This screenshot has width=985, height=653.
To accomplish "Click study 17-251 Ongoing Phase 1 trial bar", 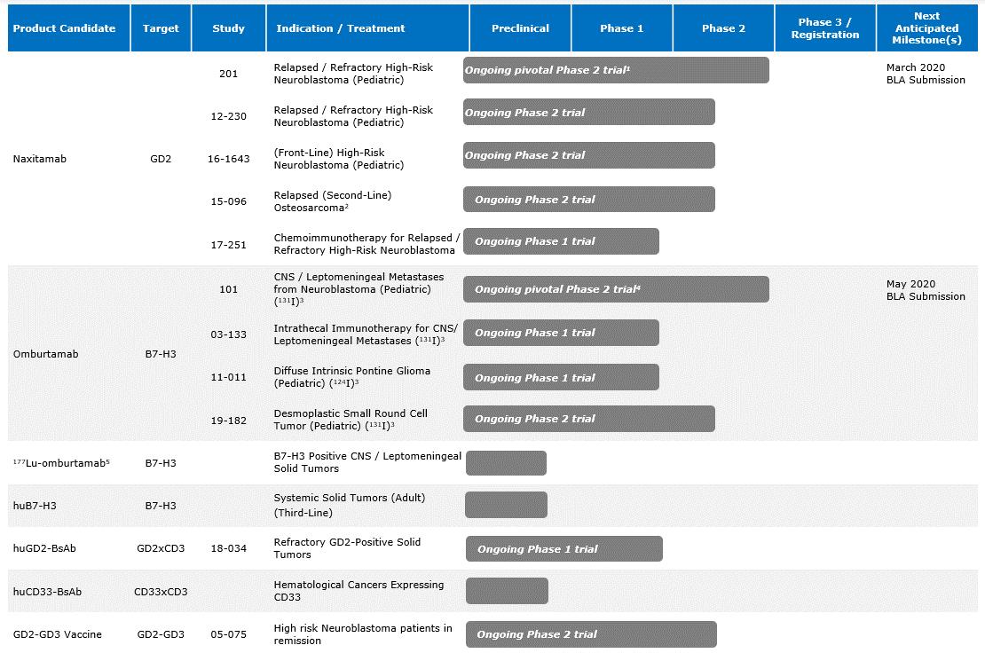I will 561,241.
